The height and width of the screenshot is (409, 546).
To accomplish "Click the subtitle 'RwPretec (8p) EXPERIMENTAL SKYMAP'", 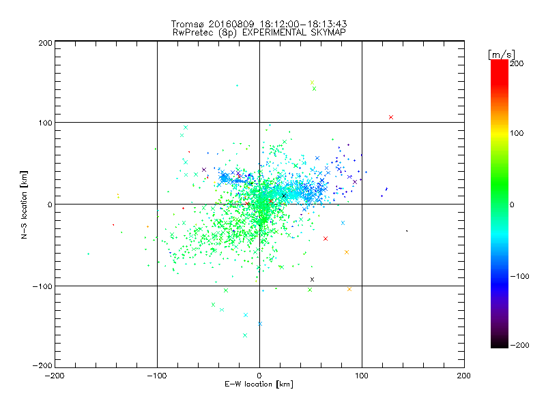I will click(x=259, y=33).
